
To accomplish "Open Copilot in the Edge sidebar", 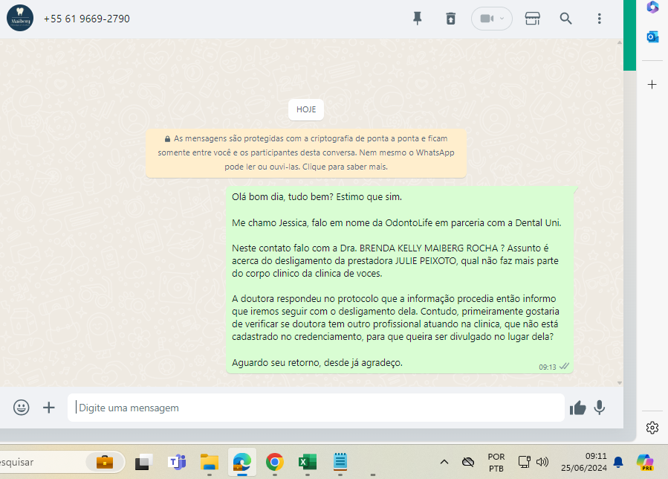I will click(652, 7).
